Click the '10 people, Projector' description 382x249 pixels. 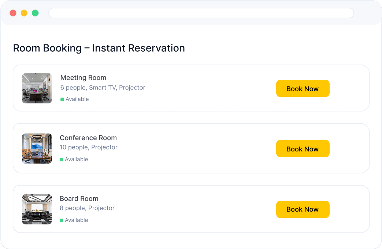tap(89, 147)
